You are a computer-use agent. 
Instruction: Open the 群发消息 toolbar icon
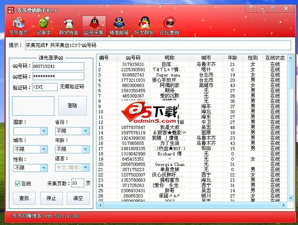click(69, 26)
